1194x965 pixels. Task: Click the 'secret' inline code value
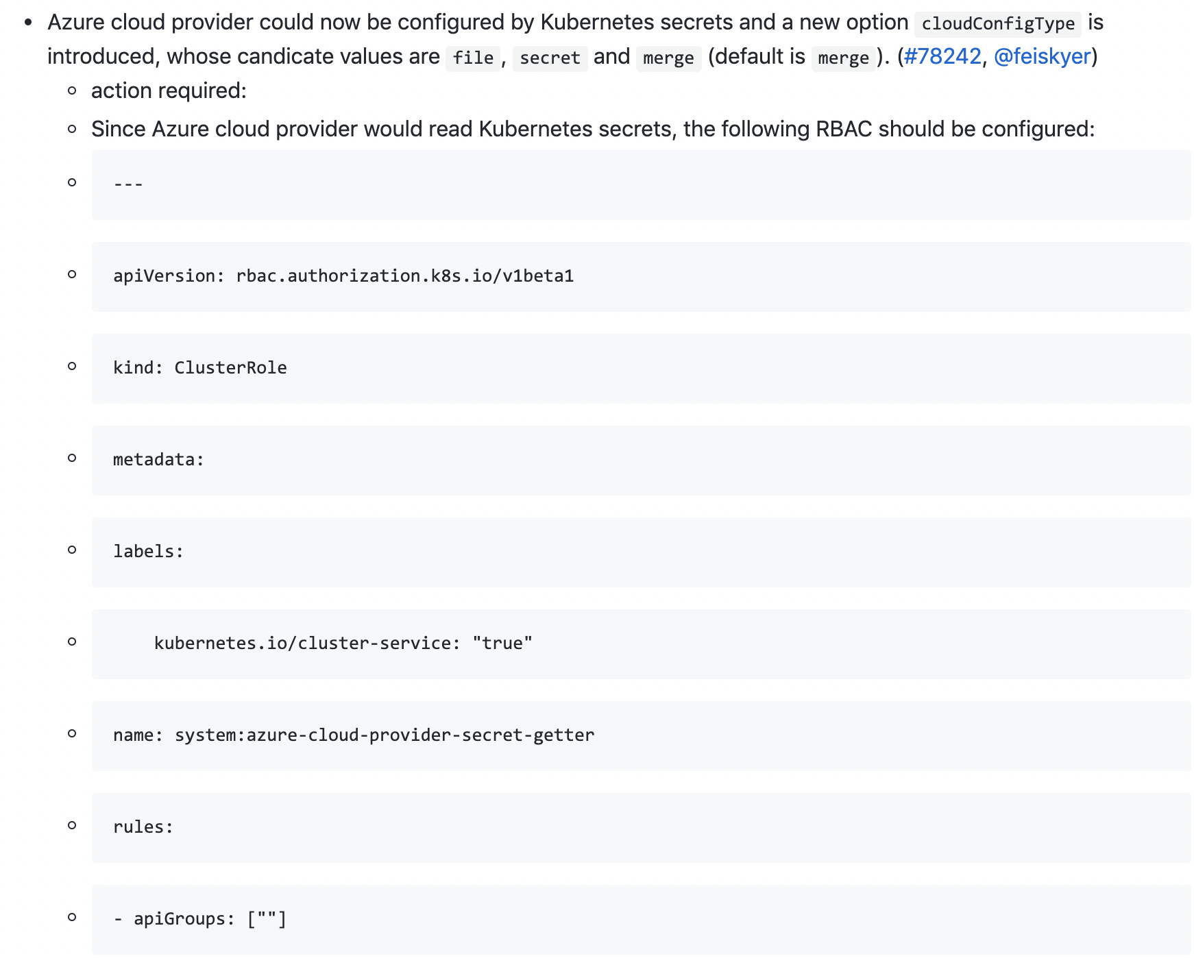pyautogui.click(x=550, y=58)
